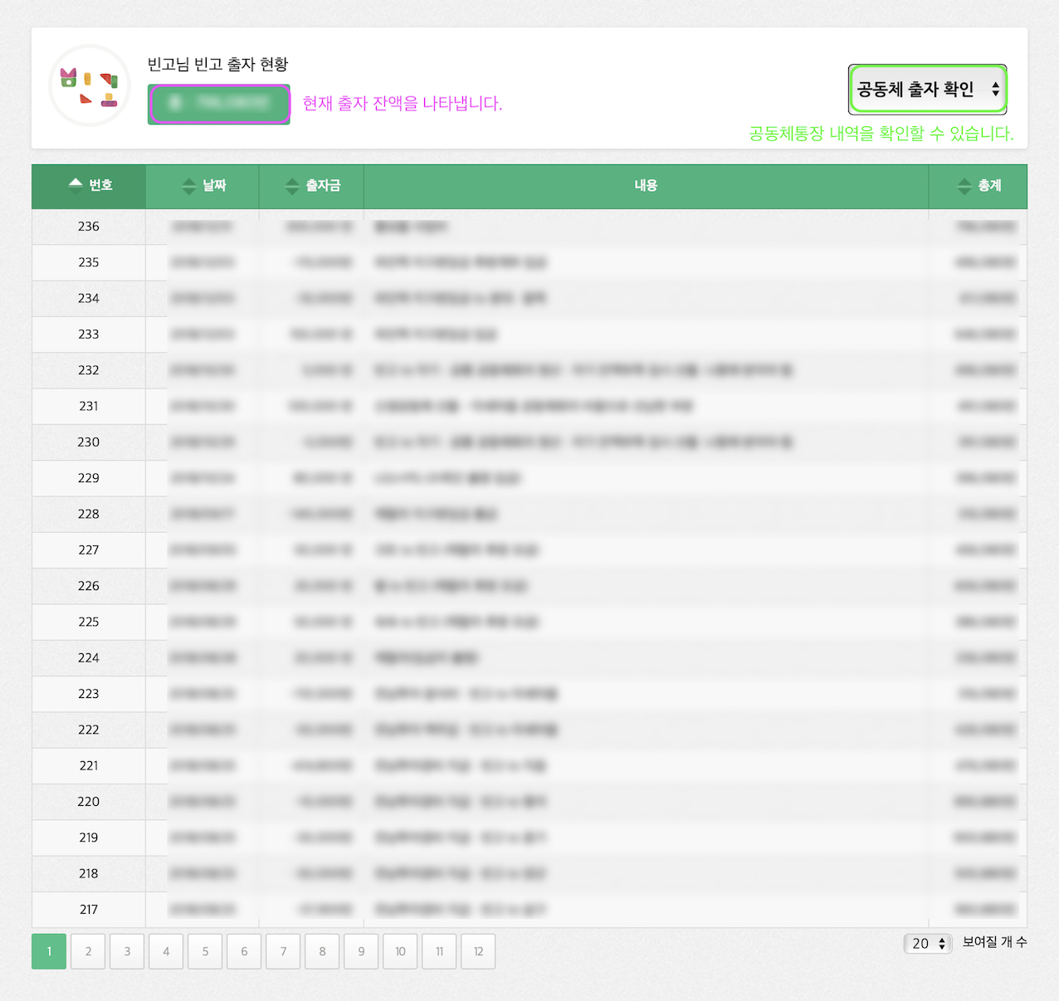Jump to page 12 of results
This screenshot has height=1001, width=1059.
coord(478,951)
